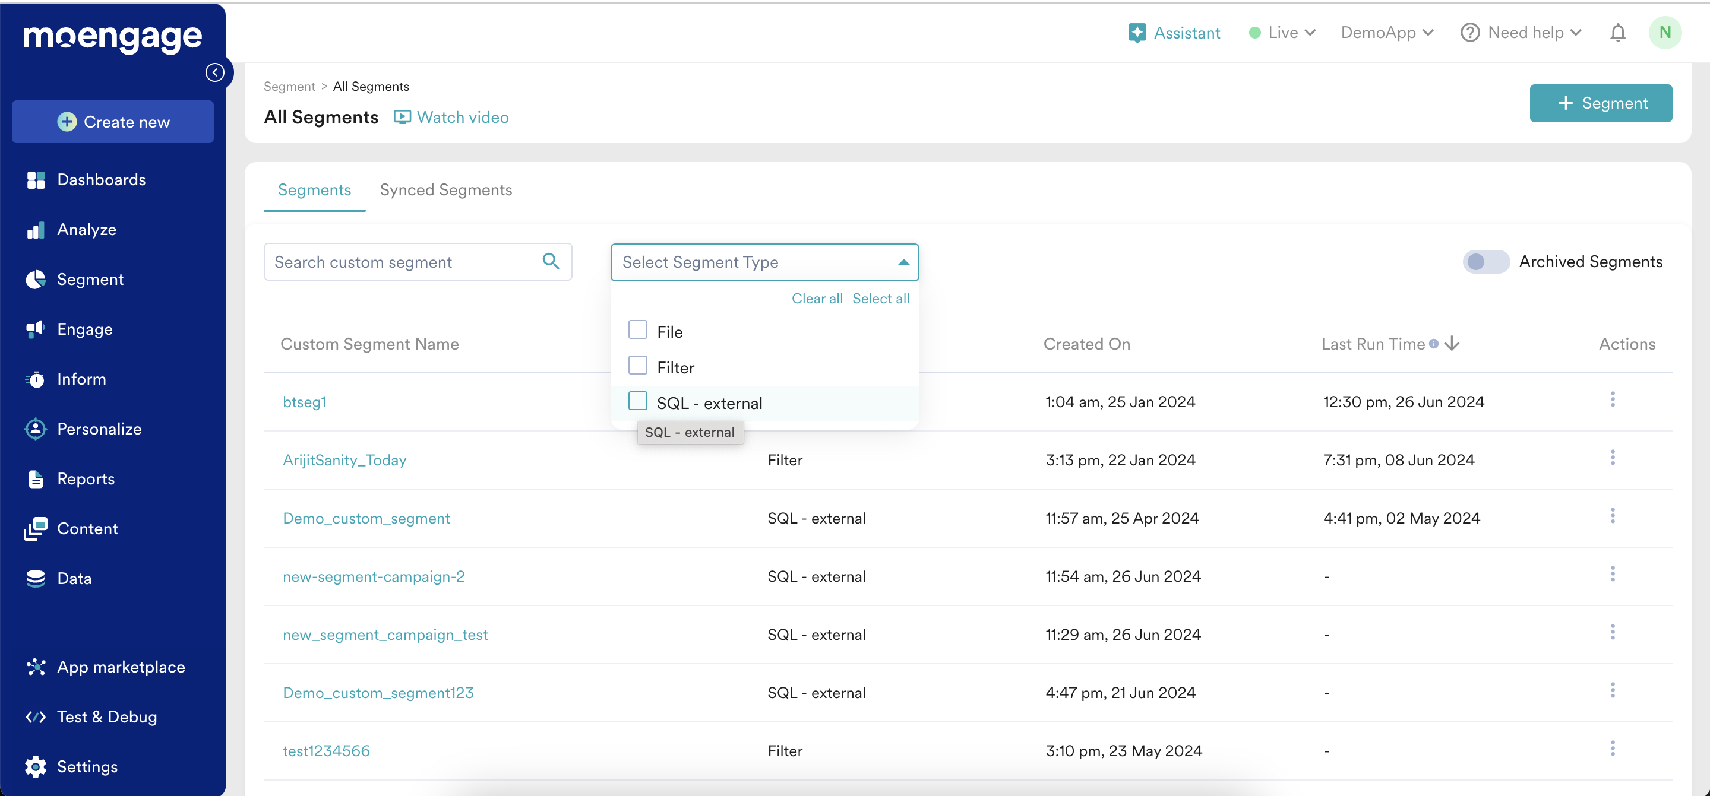Open Dashboards from sidebar icon

(36, 180)
